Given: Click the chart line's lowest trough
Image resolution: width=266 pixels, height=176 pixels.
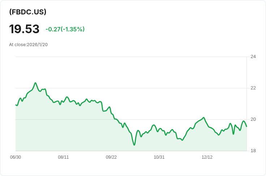Looking at the screenshot, I should coord(134,145).
